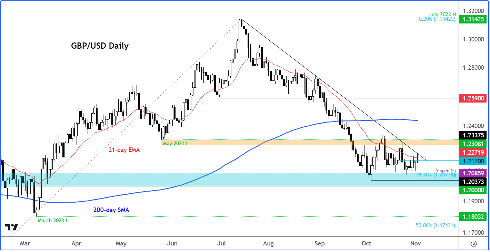
Task: Click the Oct label on time axis
Action: click(x=367, y=243)
